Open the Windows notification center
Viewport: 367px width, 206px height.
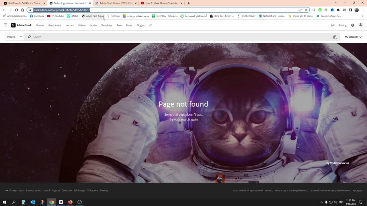(361, 202)
